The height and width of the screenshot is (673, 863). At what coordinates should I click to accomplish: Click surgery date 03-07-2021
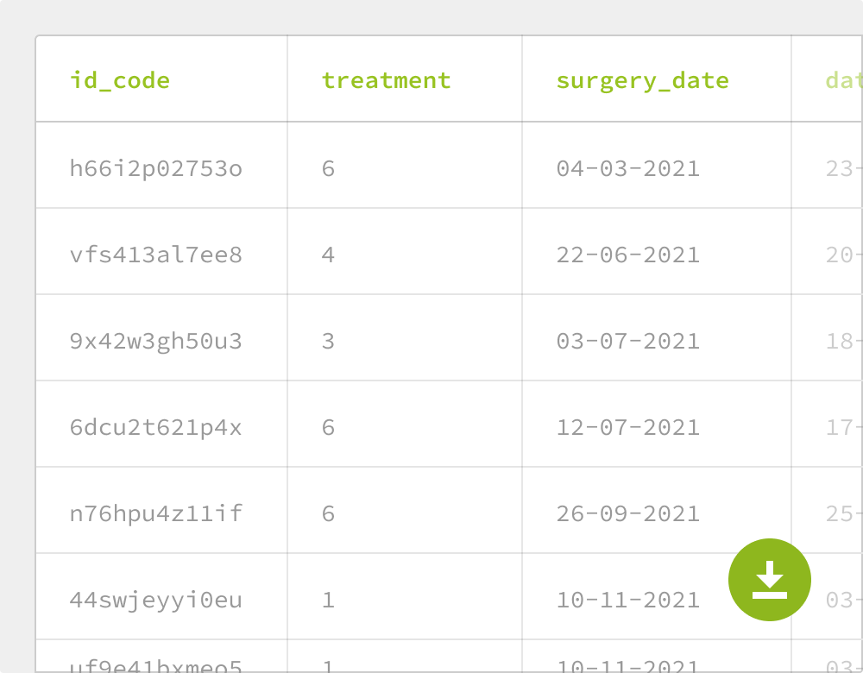tap(628, 341)
